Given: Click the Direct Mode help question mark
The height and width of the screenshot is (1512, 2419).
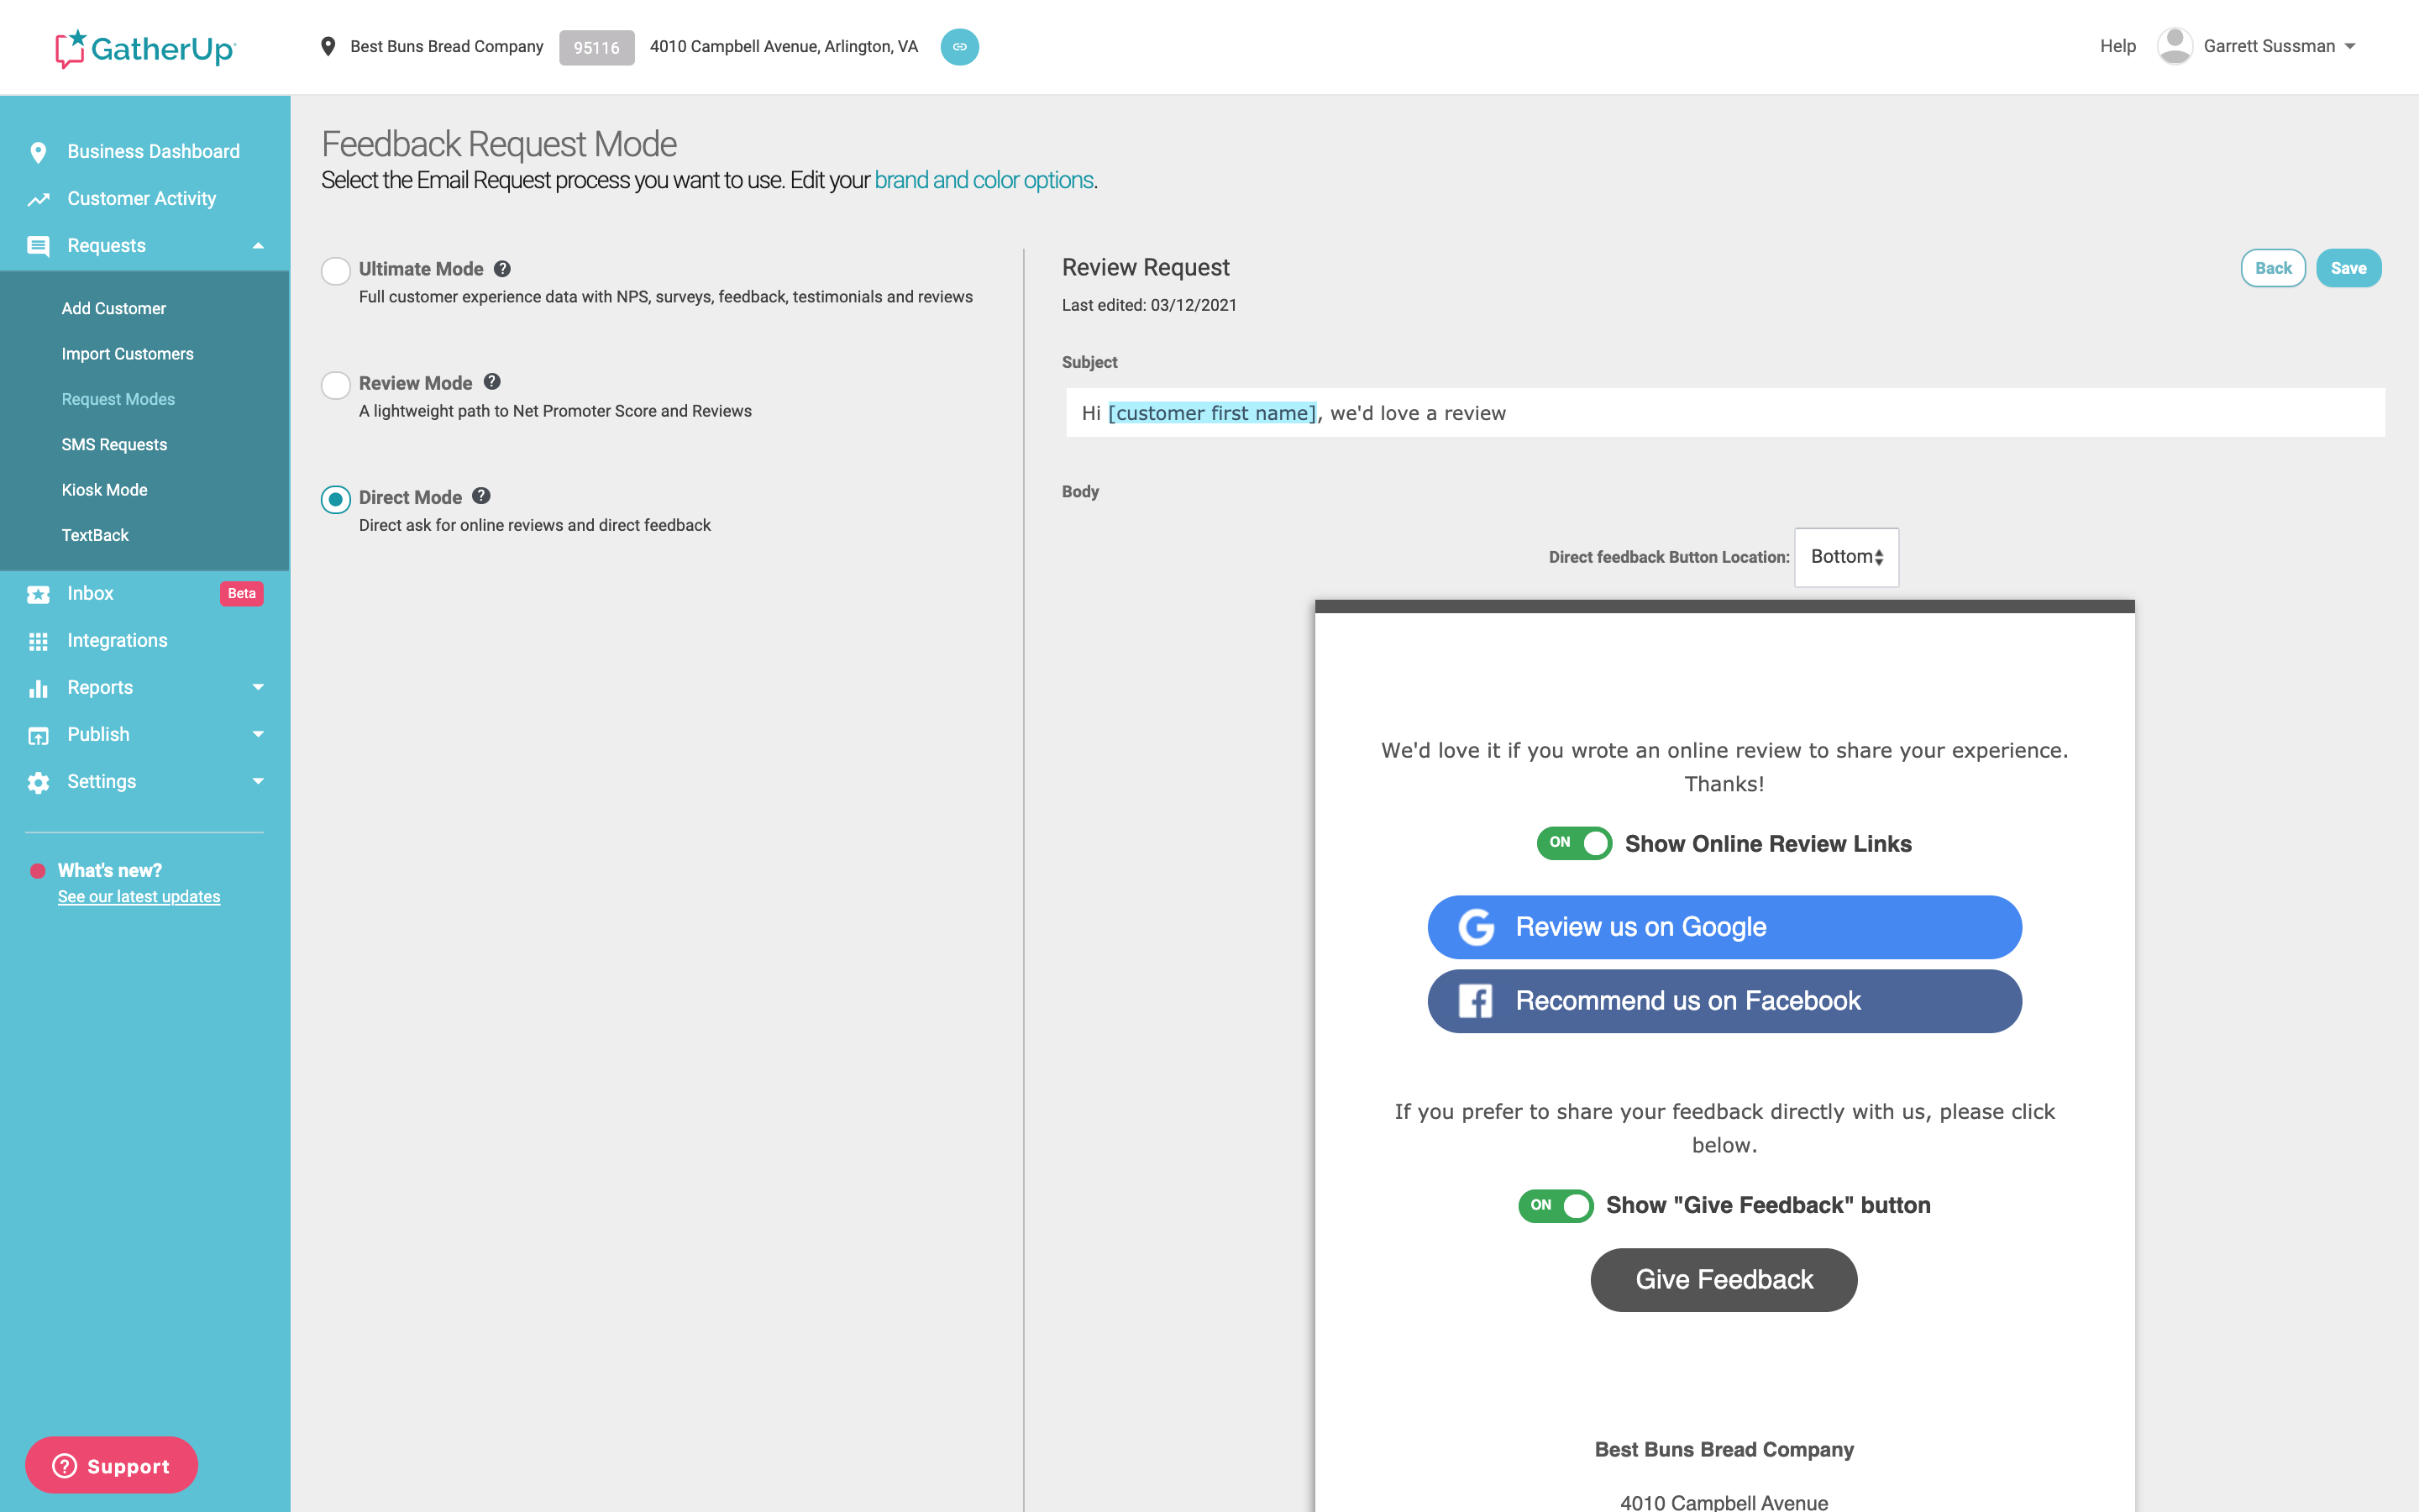Looking at the screenshot, I should (482, 494).
